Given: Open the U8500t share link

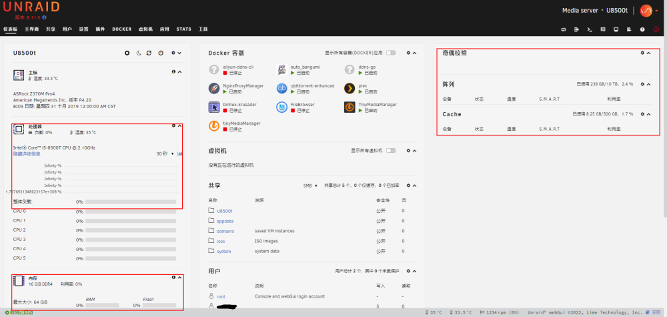Looking at the screenshot, I should (x=225, y=211).
